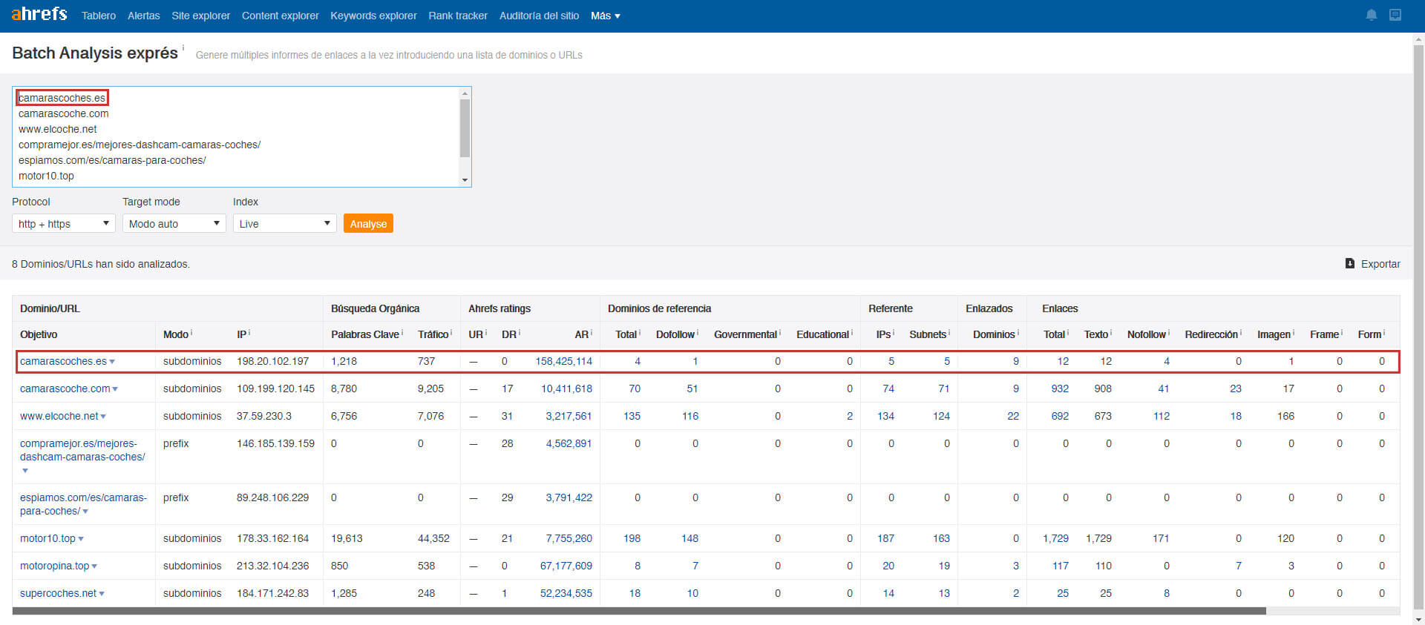Open the Protocol http + https dropdown
This screenshot has height=625, width=1425.
(64, 223)
